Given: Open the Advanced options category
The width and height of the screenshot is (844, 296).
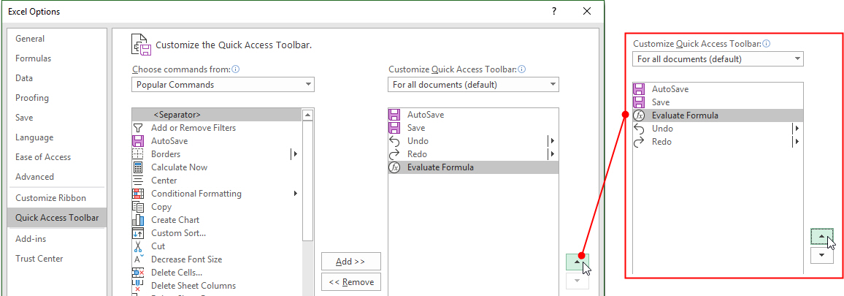Looking at the screenshot, I should [57, 177].
